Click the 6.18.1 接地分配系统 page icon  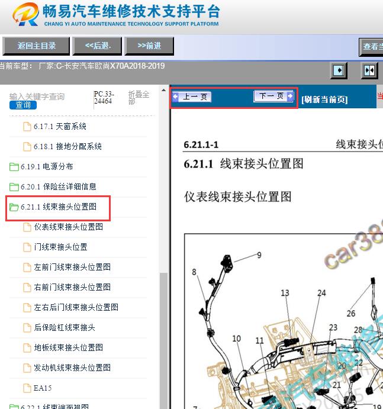27,147
